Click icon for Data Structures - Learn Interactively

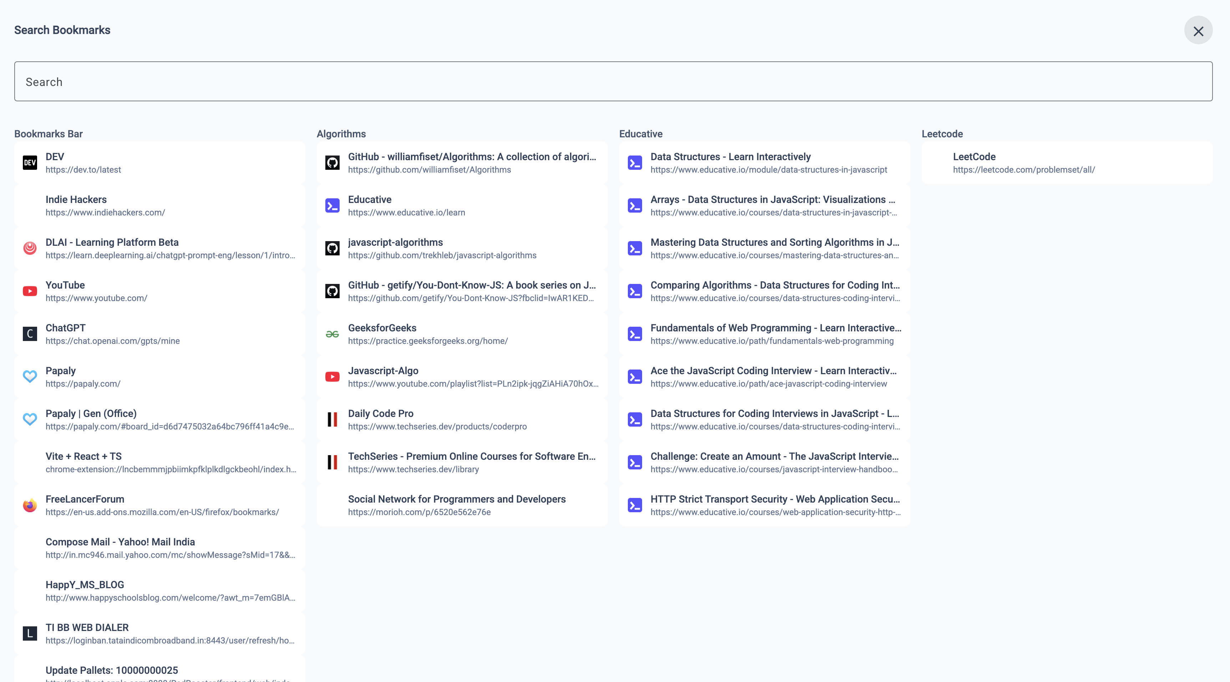coord(635,163)
